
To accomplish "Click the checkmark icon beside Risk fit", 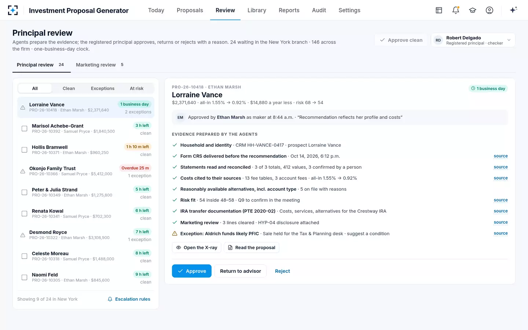I will [175, 200].
